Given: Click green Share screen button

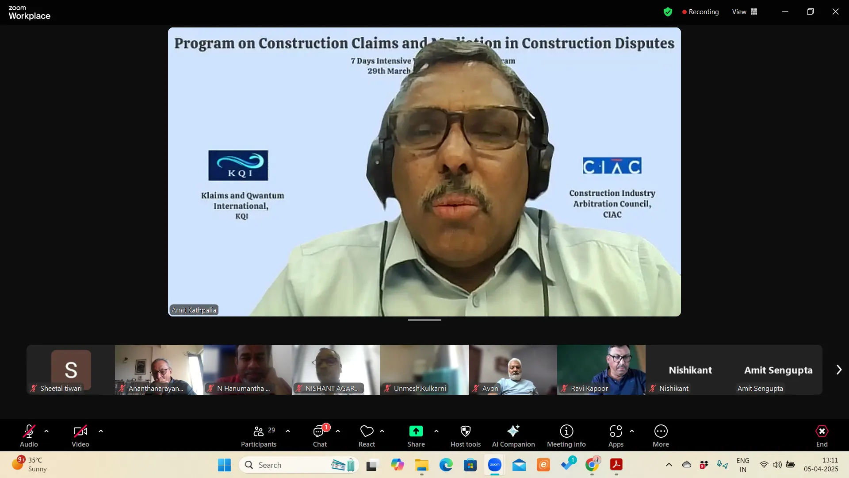Looking at the screenshot, I should (416, 436).
